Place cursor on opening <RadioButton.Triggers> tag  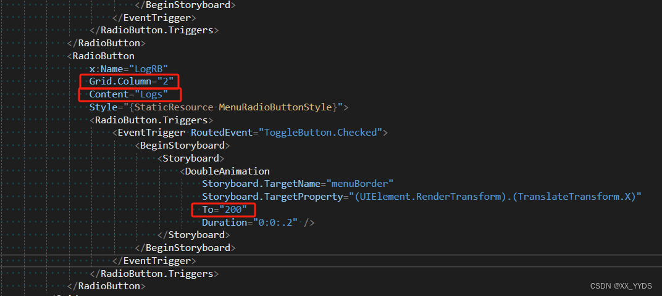(151, 120)
